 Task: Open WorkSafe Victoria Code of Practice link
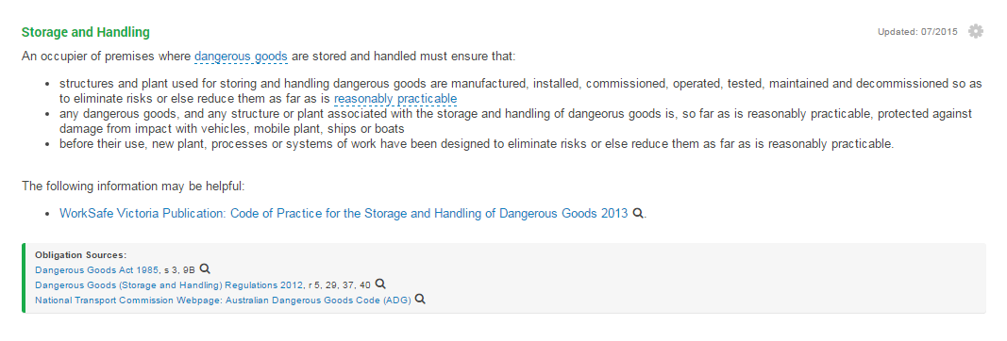(344, 214)
